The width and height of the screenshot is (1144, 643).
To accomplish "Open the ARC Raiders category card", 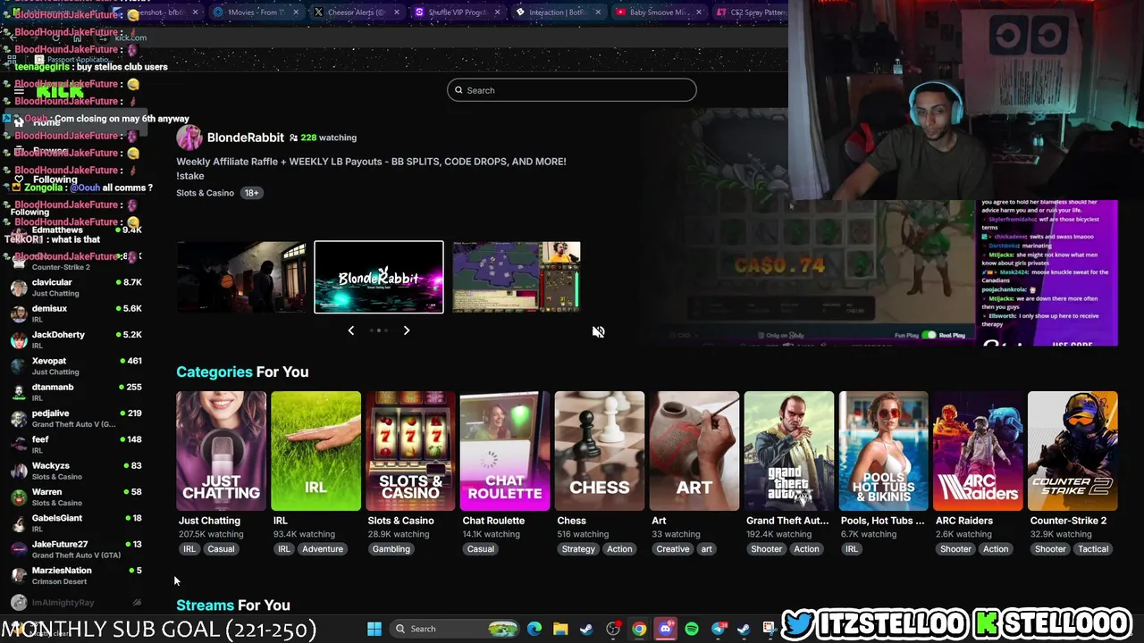I will [x=979, y=451].
